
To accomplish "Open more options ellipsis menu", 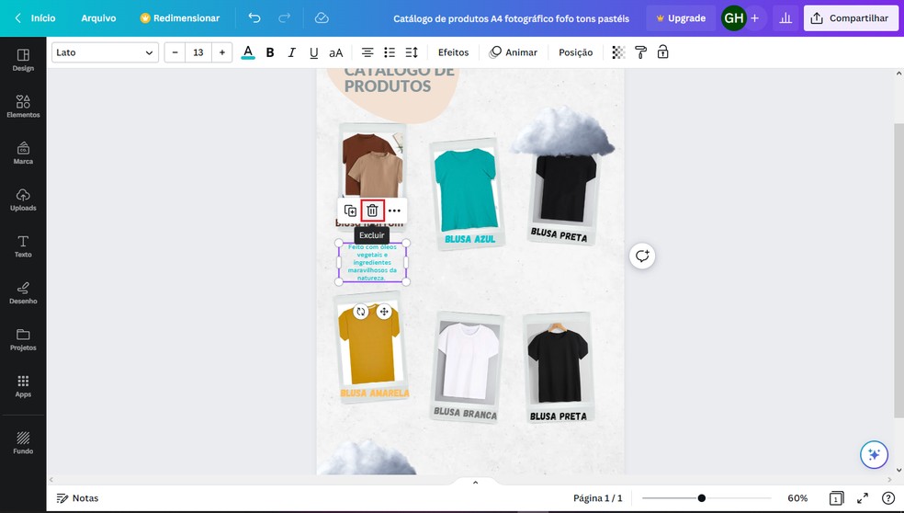I will coord(394,211).
